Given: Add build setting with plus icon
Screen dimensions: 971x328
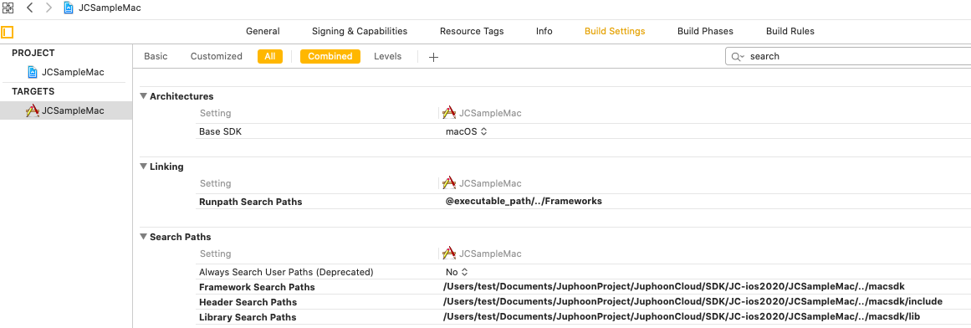Looking at the screenshot, I should (x=433, y=57).
